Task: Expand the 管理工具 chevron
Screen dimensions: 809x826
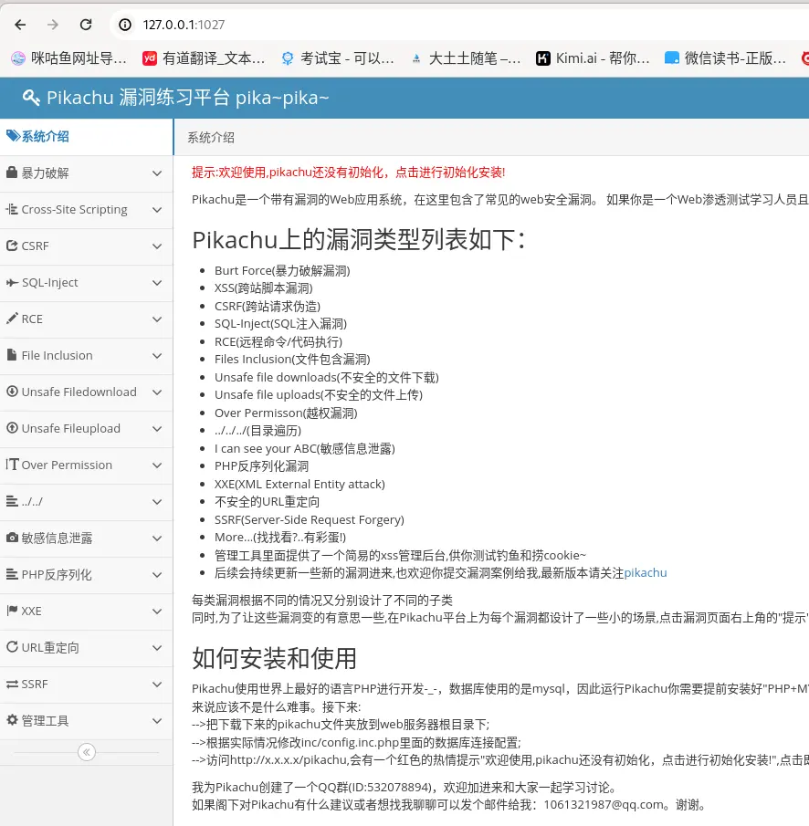Action: pyautogui.click(x=156, y=720)
